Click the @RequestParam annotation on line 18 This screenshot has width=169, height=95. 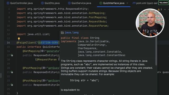[x=46, y=60]
